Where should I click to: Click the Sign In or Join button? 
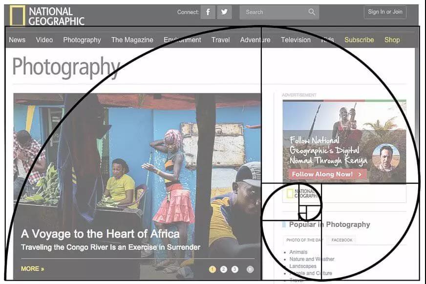pos(385,12)
